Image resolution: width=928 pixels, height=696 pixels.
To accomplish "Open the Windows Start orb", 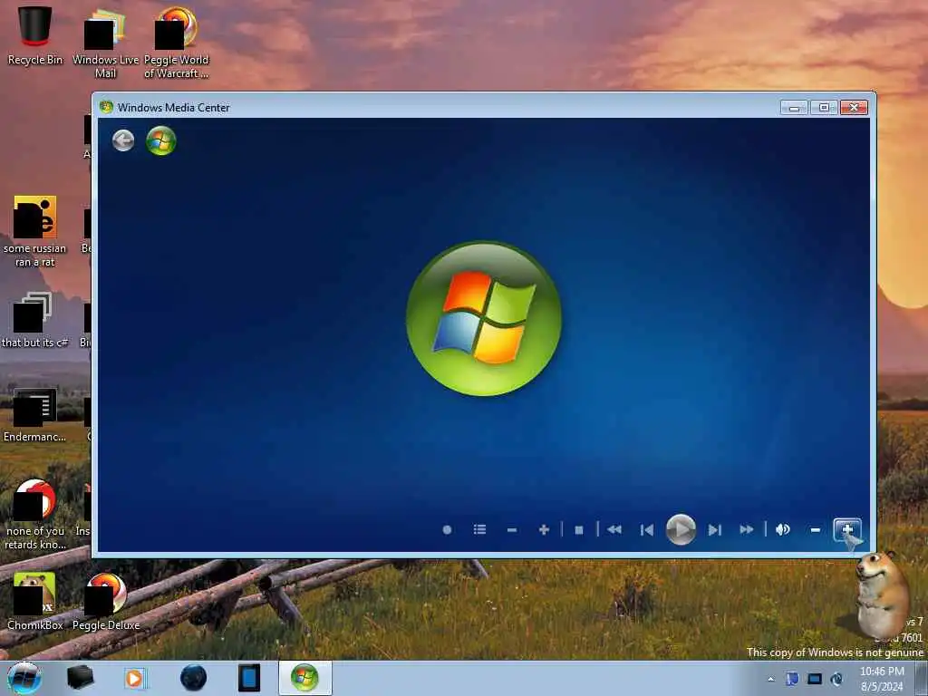I will pos(24,678).
